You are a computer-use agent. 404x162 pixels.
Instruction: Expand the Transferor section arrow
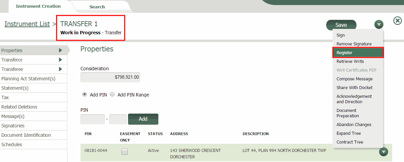coord(61,60)
